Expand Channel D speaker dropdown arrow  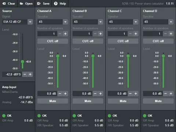click(171, 22)
